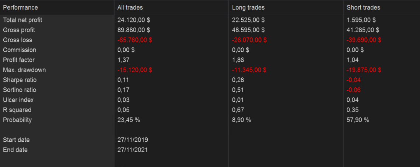Click Long trades profit factor 1,86

click(x=238, y=60)
